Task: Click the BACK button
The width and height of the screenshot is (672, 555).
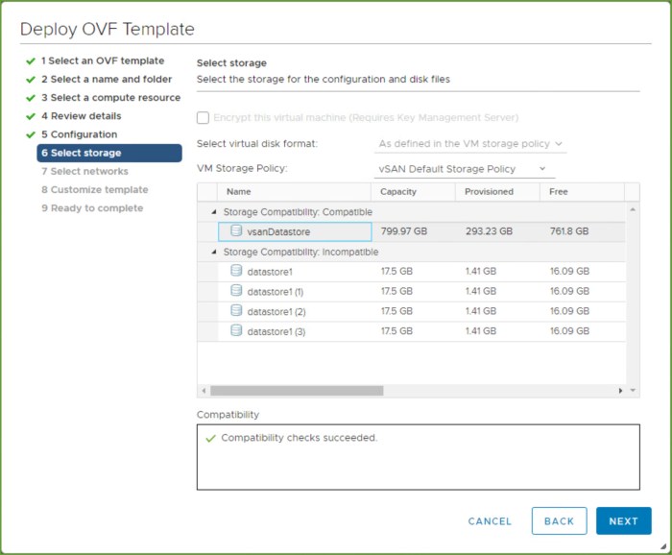Action: (x=559, y=521)
